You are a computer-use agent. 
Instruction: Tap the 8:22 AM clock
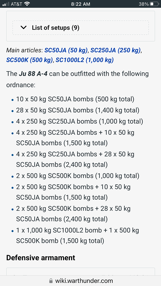click(80, 4)
